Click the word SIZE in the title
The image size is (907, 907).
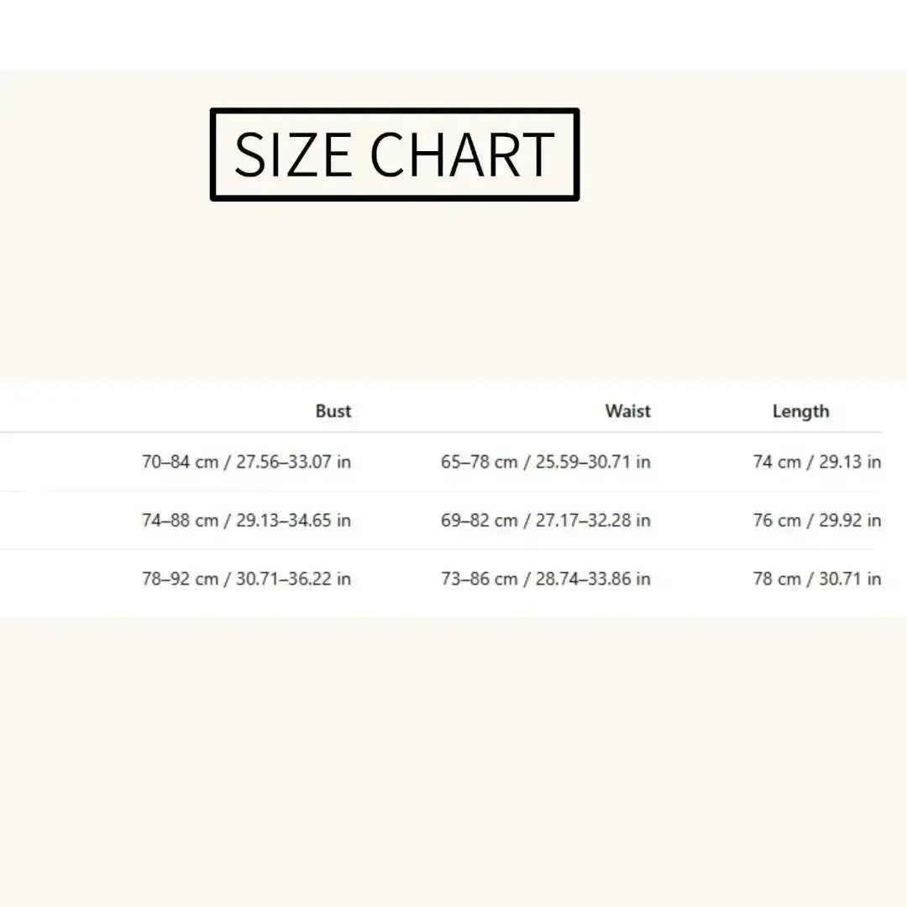[293, 155]
